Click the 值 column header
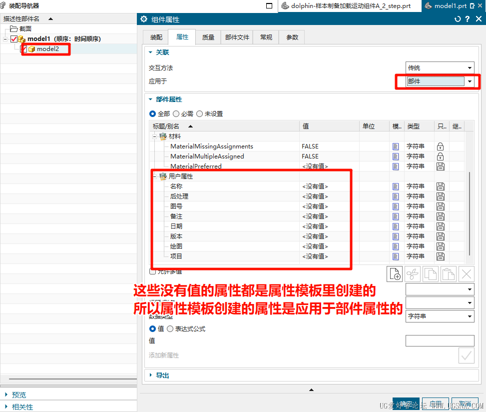The width and height of the screenshot is (486, 412). pos(329,126)
